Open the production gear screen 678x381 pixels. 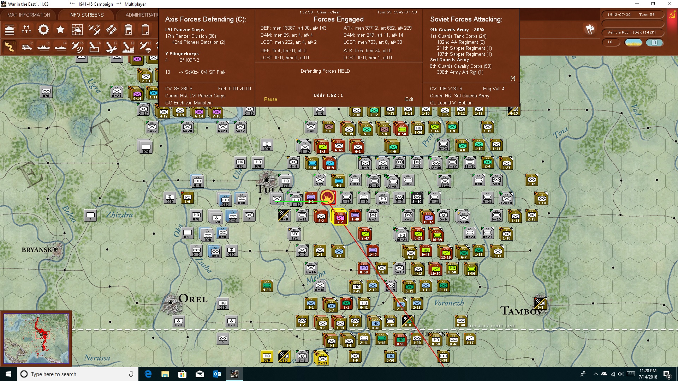(x=43, y=30)
